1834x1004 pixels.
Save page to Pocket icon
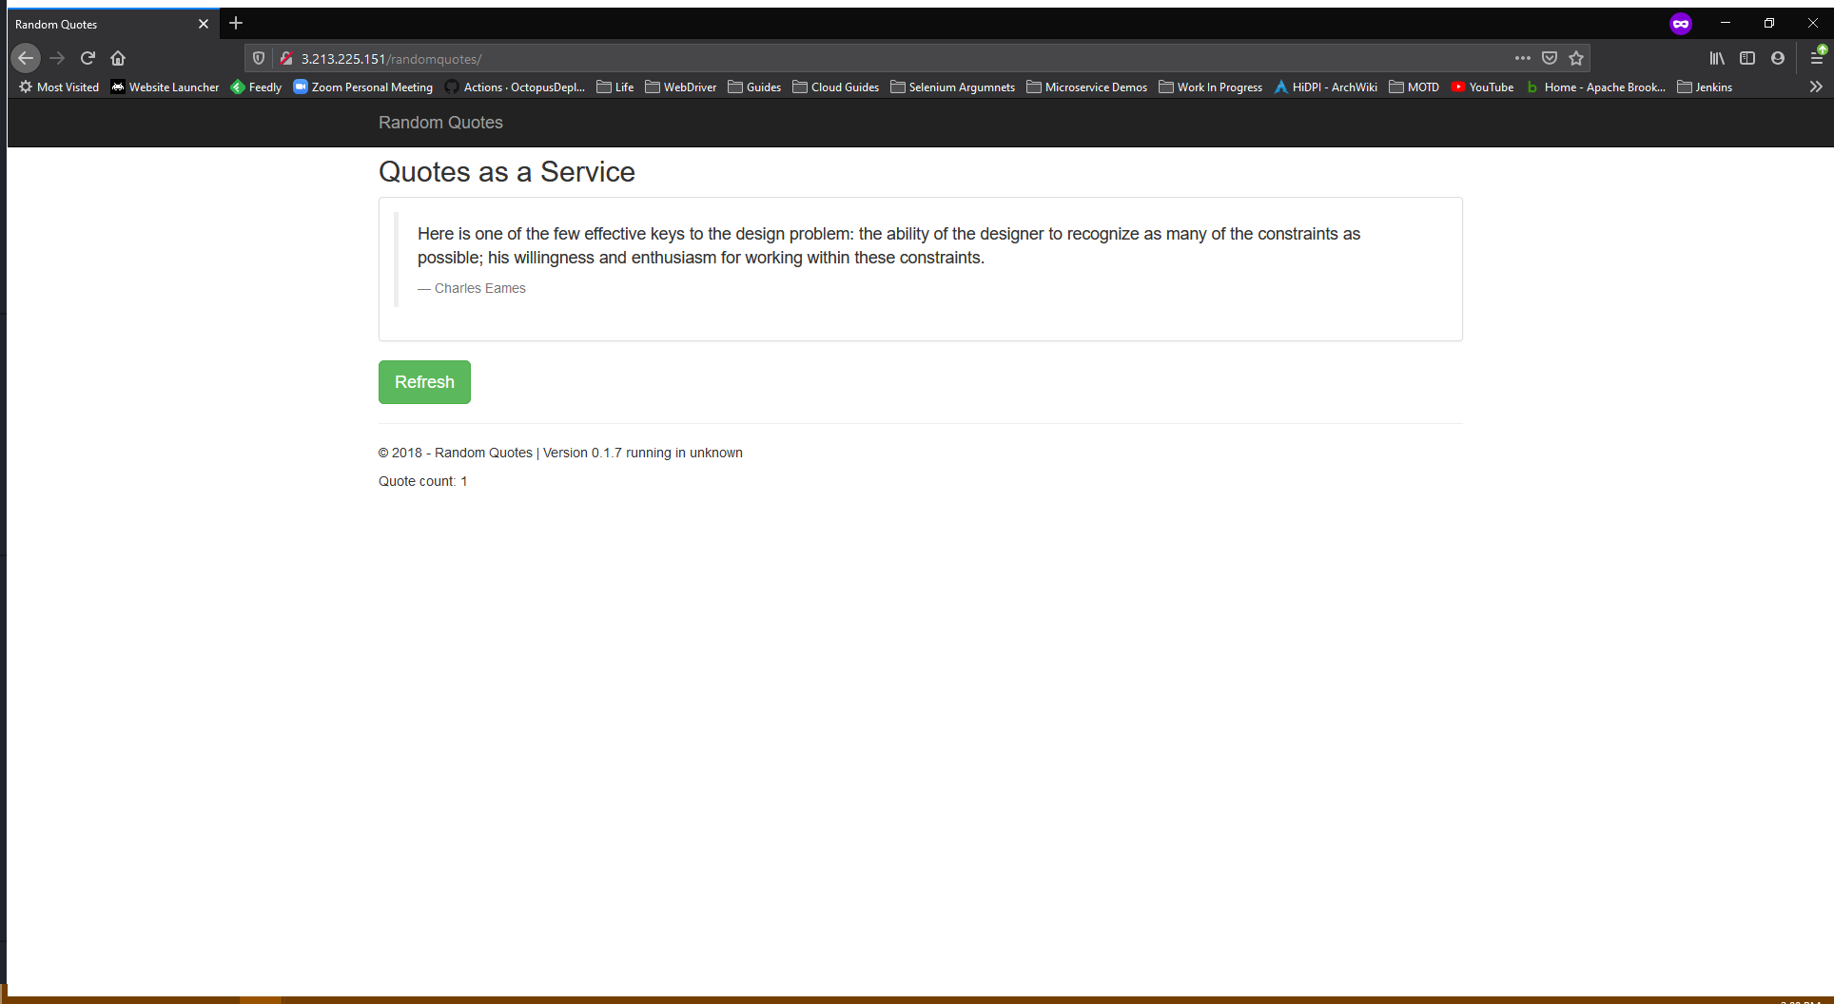[1550, 58]
